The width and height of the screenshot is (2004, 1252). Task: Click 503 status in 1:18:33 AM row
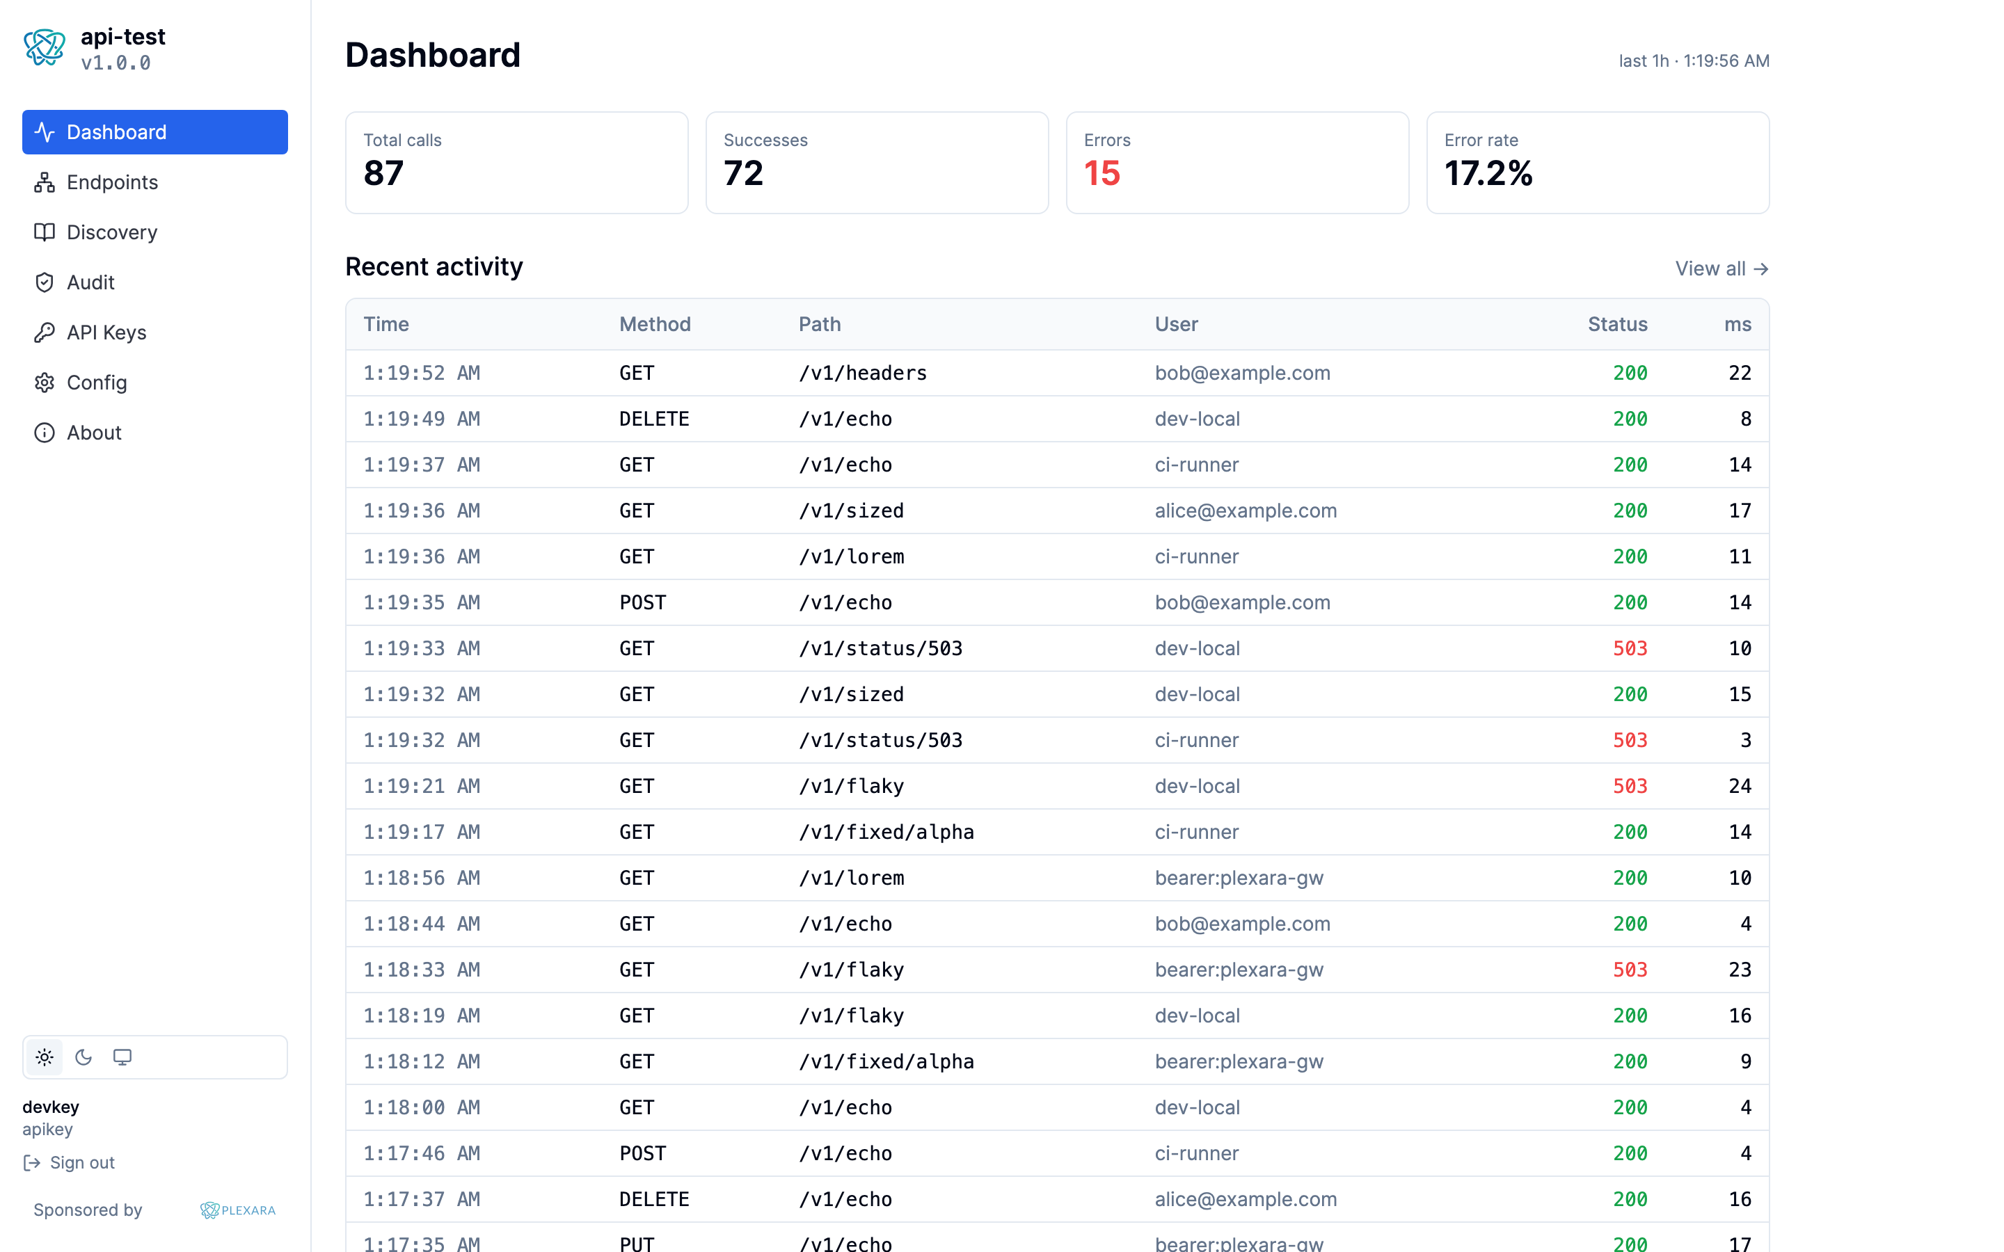tap(1630, 970)
